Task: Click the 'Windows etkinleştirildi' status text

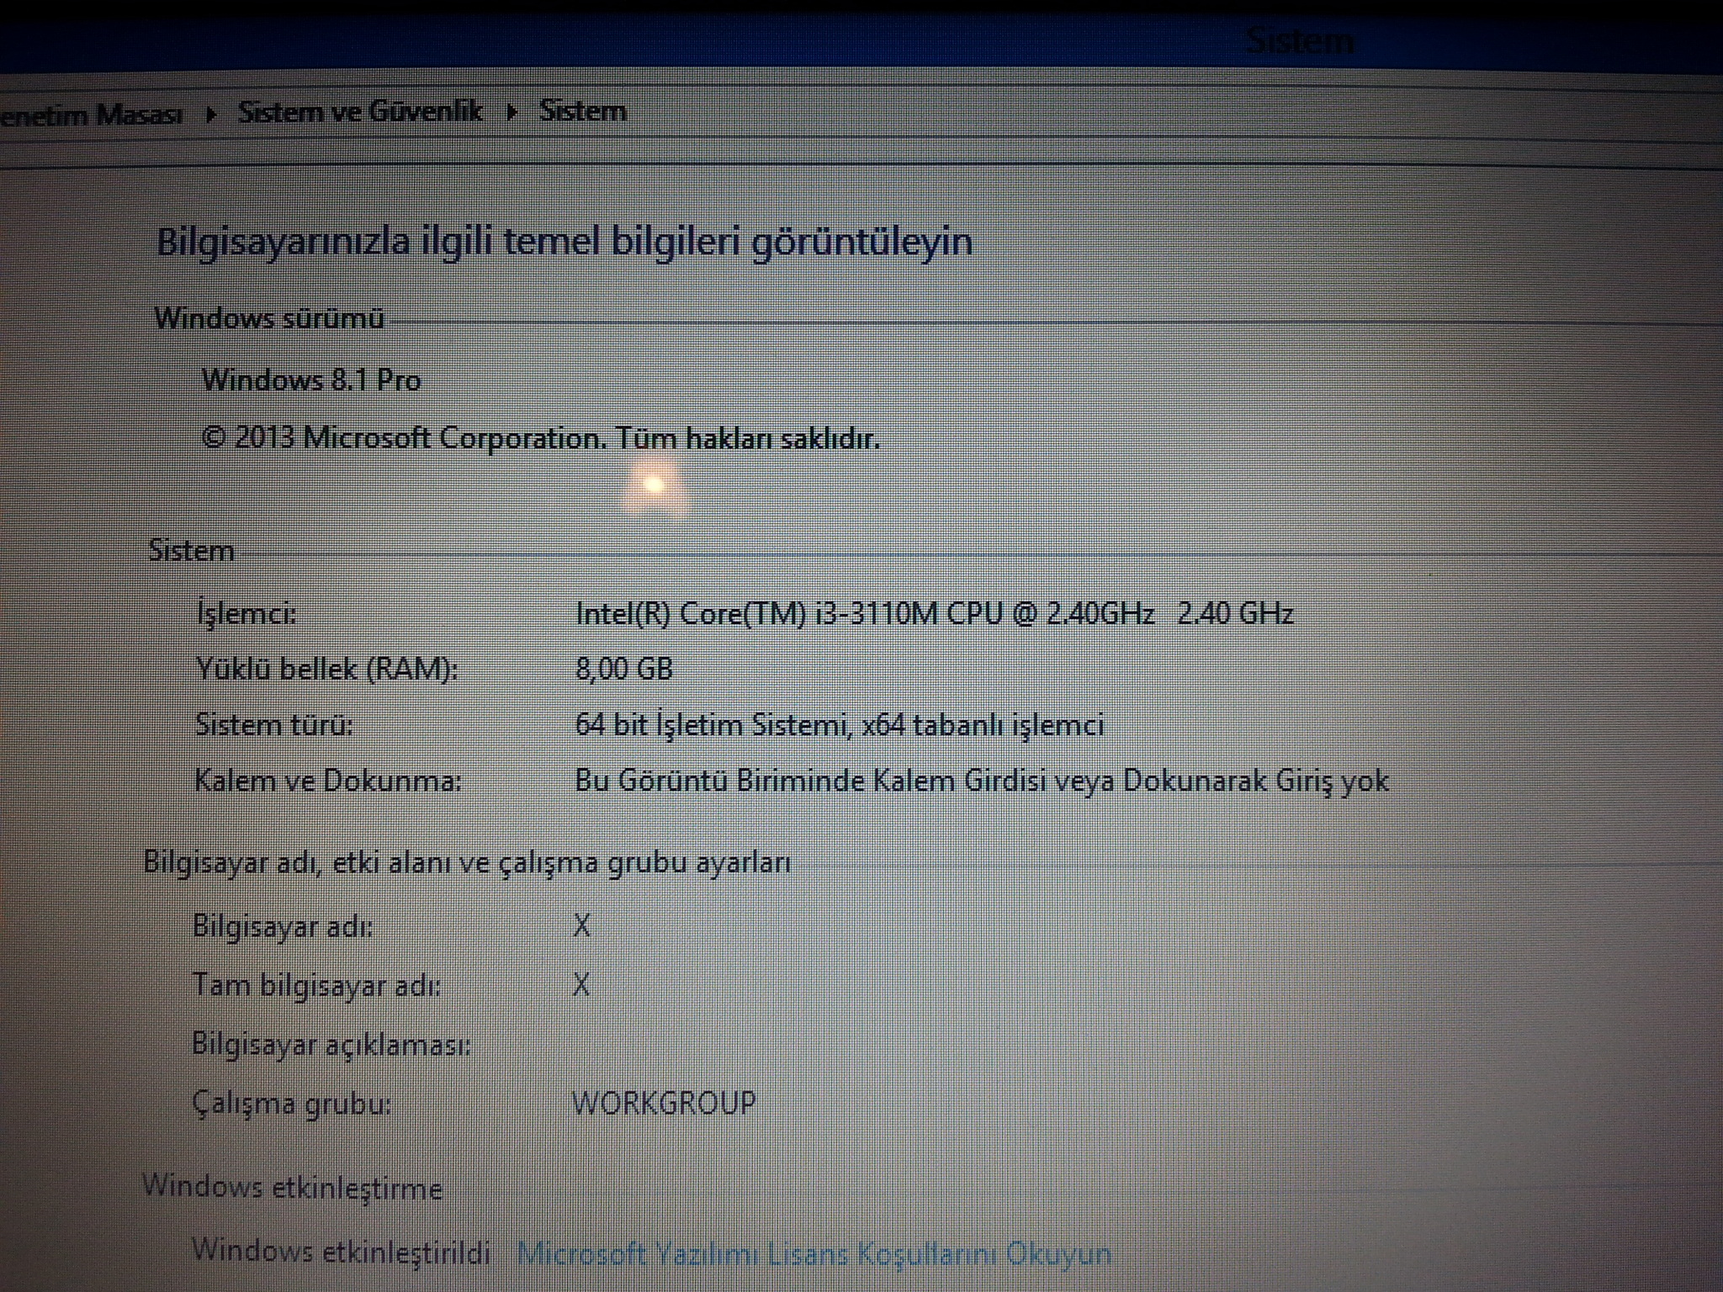Action: pos(341,1251)
